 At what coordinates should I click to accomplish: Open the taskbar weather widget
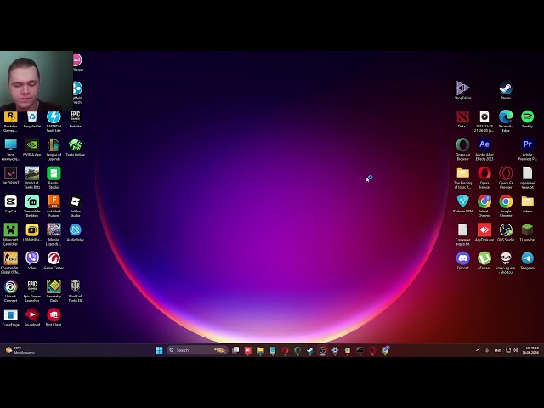point(20,350)
